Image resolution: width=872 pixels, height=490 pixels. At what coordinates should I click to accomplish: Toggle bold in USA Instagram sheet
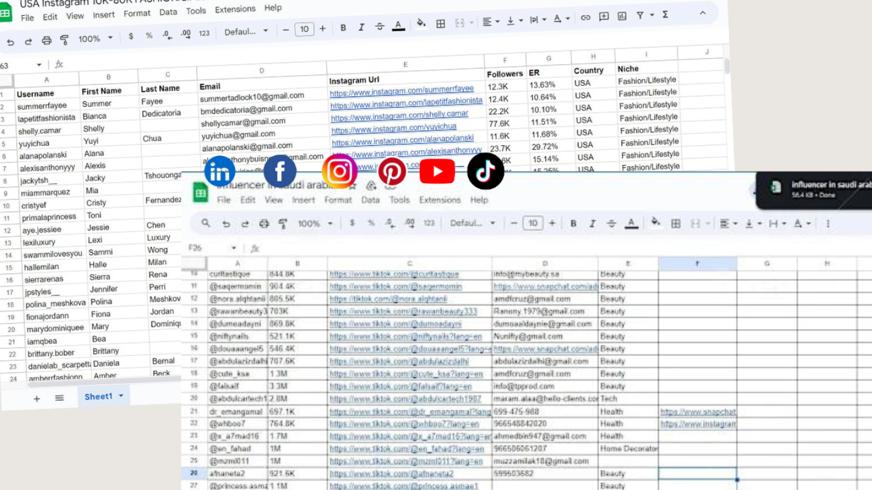coord(343,27)
